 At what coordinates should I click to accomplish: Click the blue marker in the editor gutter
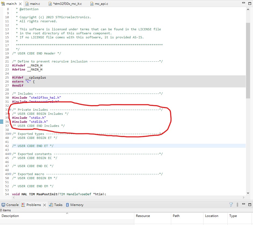(x=2, y=121)
